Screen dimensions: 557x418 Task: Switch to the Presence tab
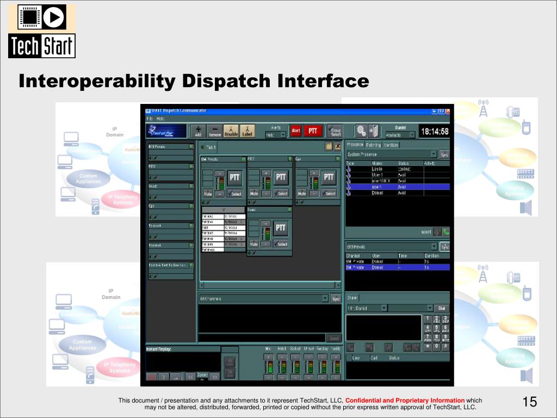[x=355, y=145]
